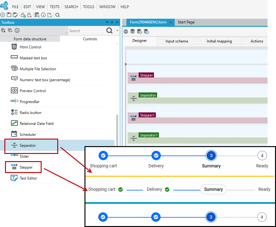276x227 pixels.
Task: Click the expand all icon in Toolbox
Action: tap(3, 31)
